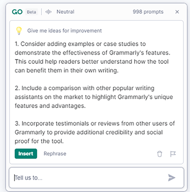Delete the response with trash icon
The image size is (190, 192).
click(159, 154)
